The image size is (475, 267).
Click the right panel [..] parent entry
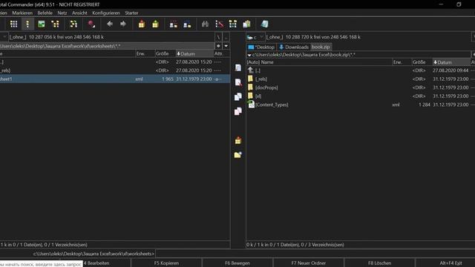tap(361, 70)
